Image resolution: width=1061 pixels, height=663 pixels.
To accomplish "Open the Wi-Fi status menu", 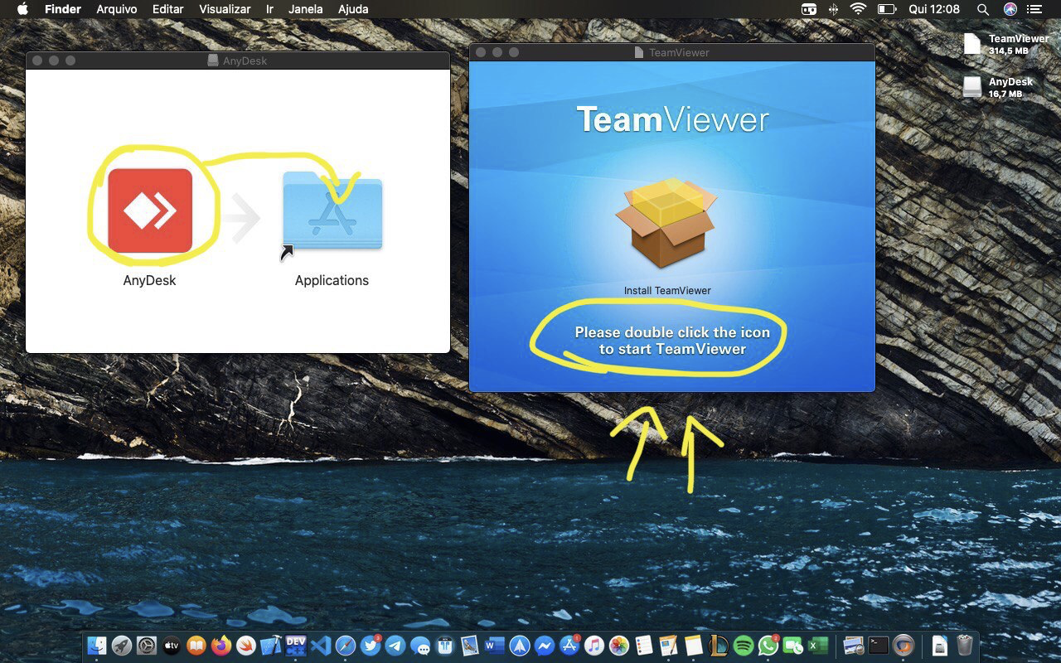I will [858, 9].
